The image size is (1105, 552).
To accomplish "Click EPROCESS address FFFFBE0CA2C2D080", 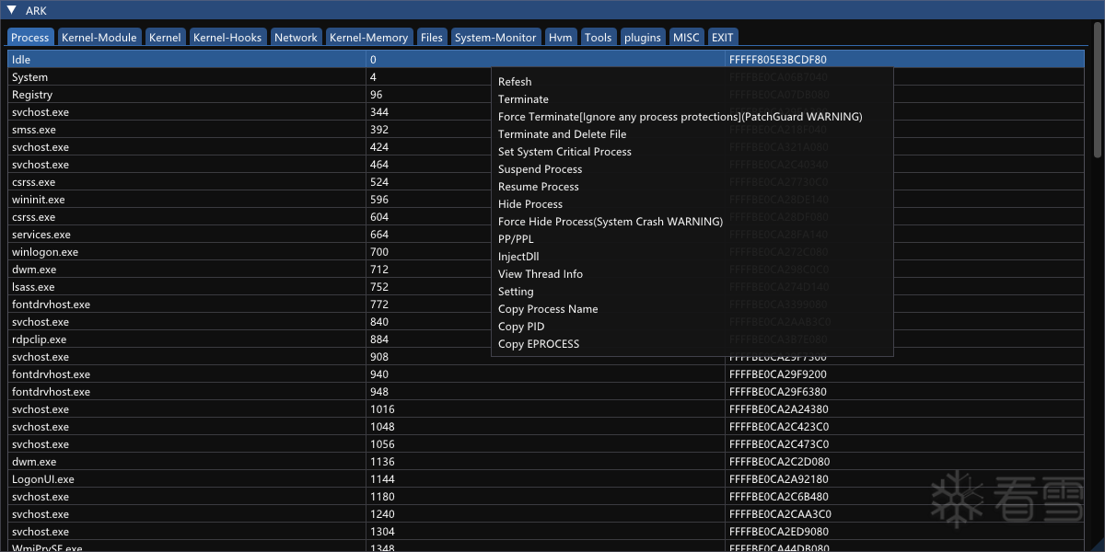I will [780, 462].
